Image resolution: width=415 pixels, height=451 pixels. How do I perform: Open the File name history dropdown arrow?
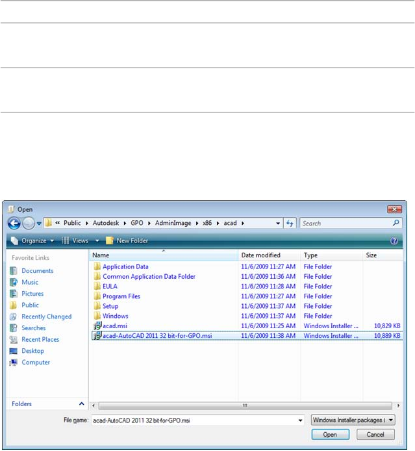(300, 420)
